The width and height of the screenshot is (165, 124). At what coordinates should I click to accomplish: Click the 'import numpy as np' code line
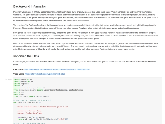coord(23,80)
